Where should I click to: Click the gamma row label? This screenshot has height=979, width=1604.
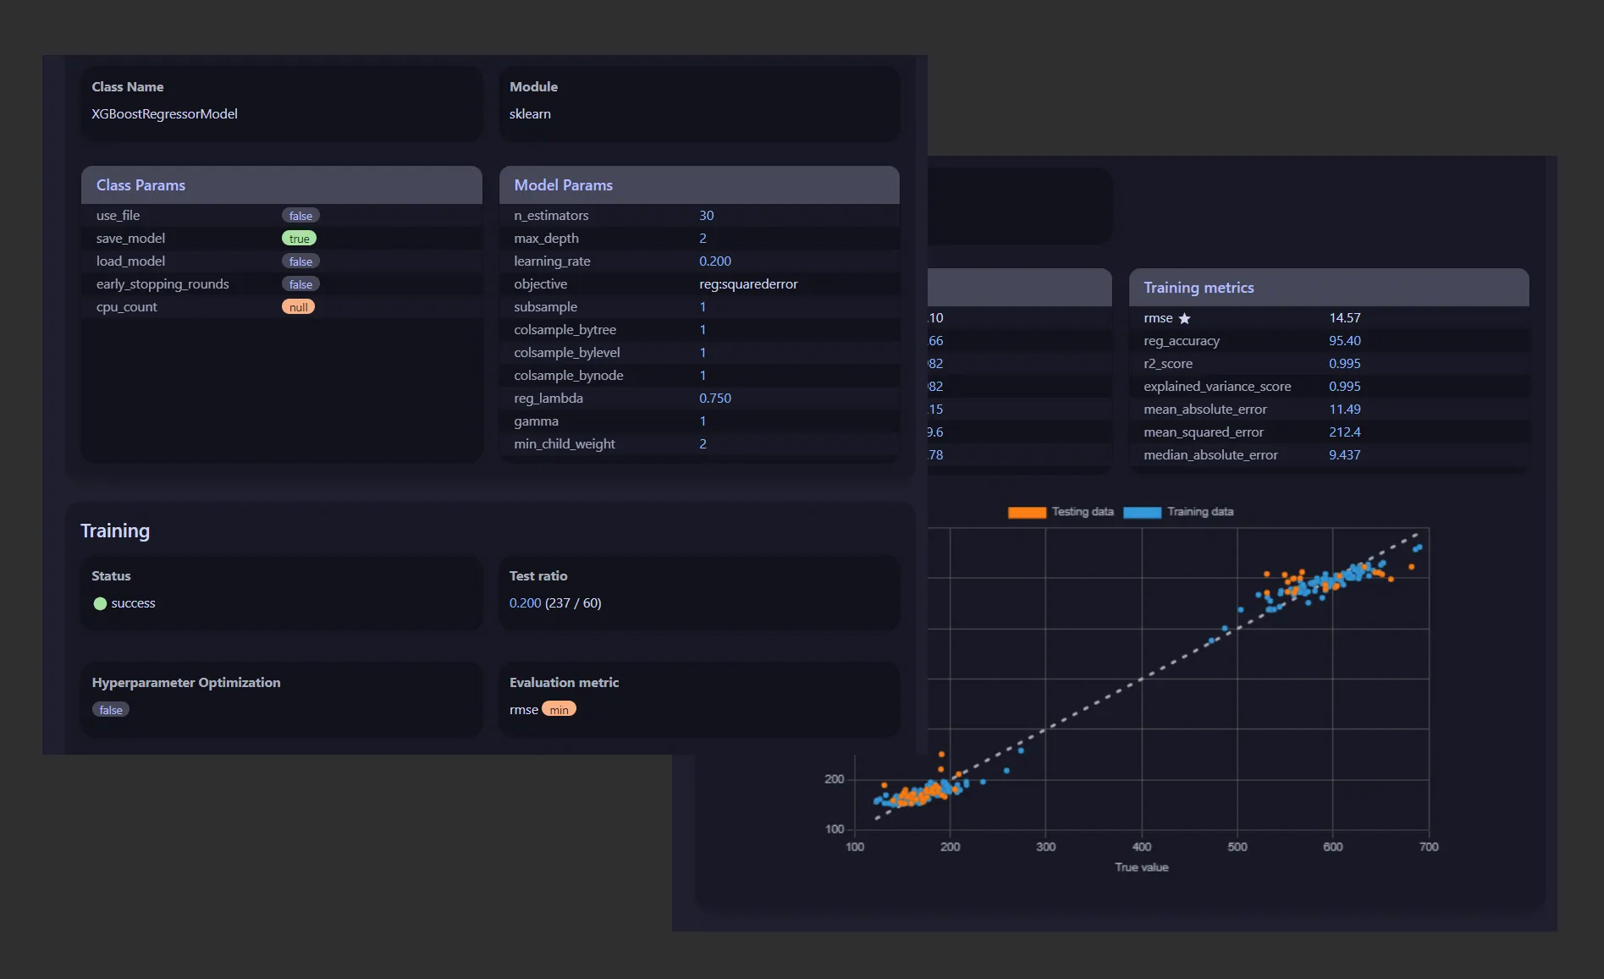pyautogui.click(x=536, y=421)
